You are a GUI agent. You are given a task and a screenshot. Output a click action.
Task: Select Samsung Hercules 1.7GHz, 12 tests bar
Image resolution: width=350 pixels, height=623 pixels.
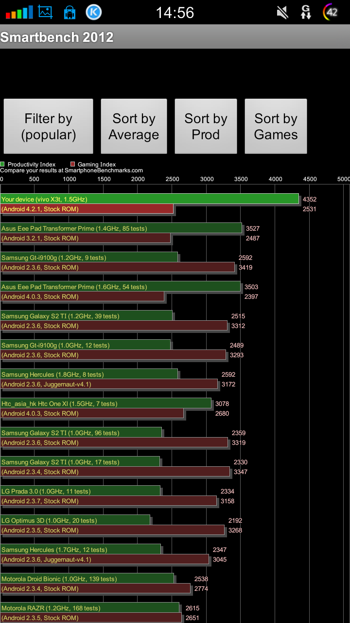pos(81,550)
